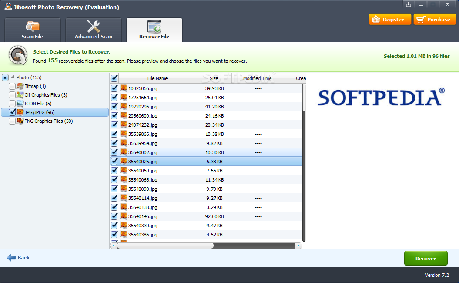Click the recovery icon beside Select Desired Files
Image resolution: width=459 pixels, height=283 pixels.
pos(18,55)
